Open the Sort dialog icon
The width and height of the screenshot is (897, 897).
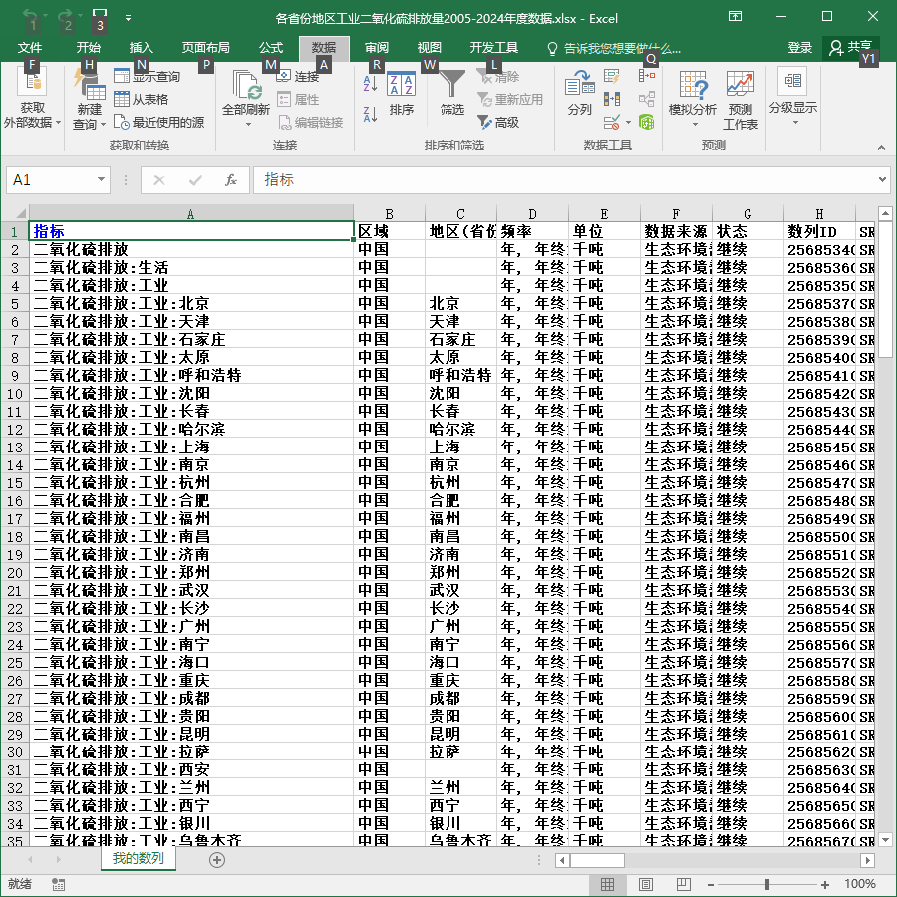[x=401, y=84]
